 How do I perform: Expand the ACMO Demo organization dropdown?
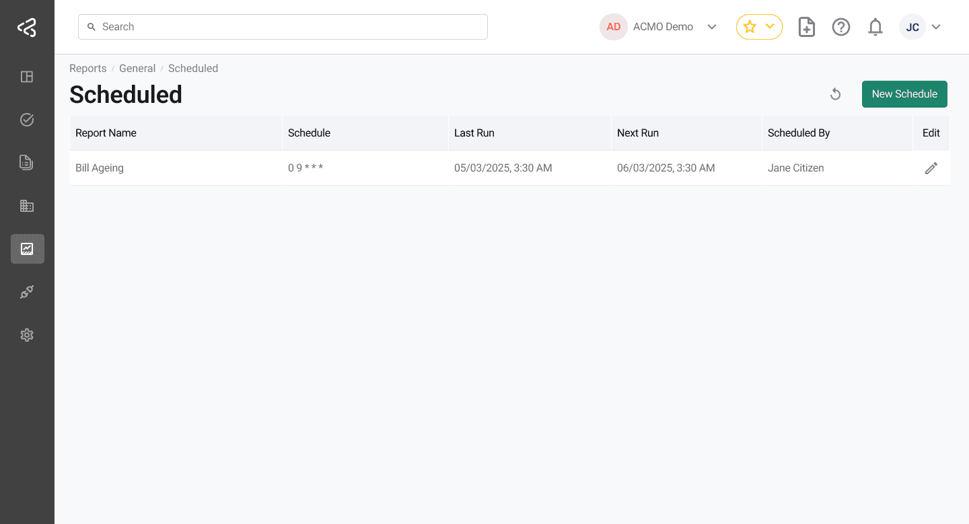pos(711,27)
